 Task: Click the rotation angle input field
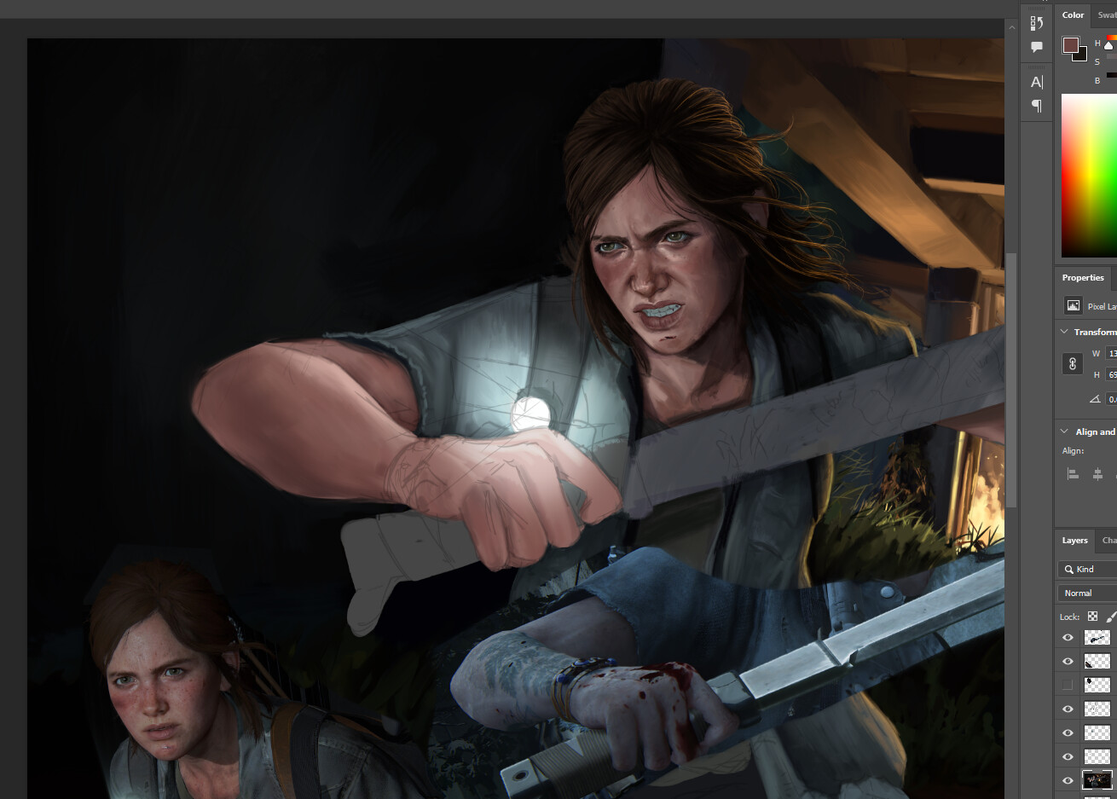(1112, 399)
